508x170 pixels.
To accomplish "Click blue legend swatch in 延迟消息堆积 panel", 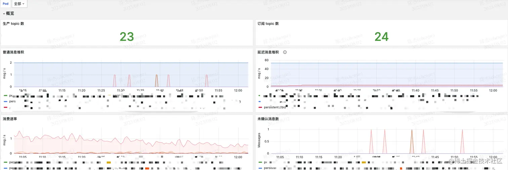I will 259,101.
